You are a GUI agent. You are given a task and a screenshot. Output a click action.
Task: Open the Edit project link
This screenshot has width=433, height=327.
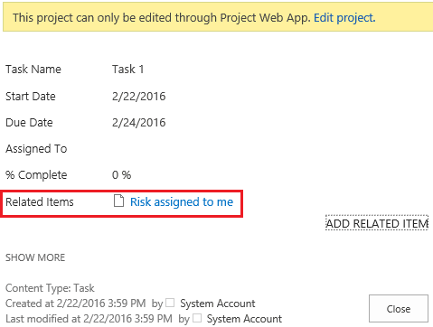coord(344,18)
